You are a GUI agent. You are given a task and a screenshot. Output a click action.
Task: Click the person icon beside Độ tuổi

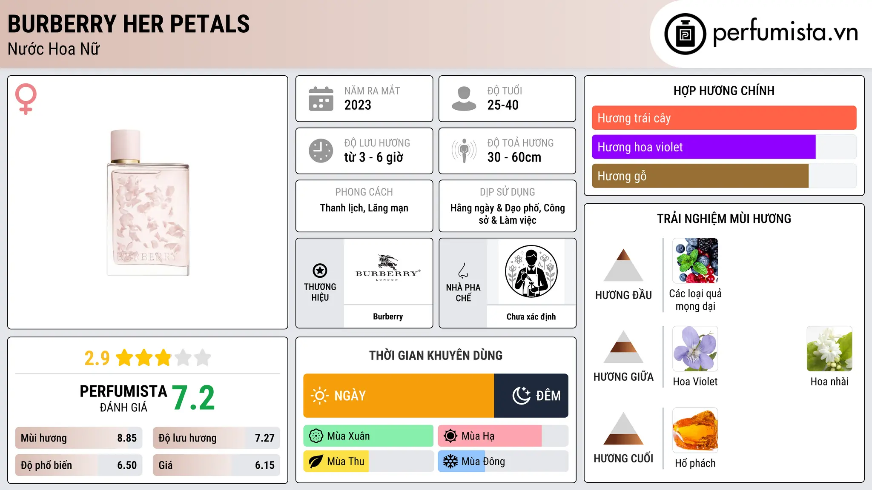pos(464,99)
